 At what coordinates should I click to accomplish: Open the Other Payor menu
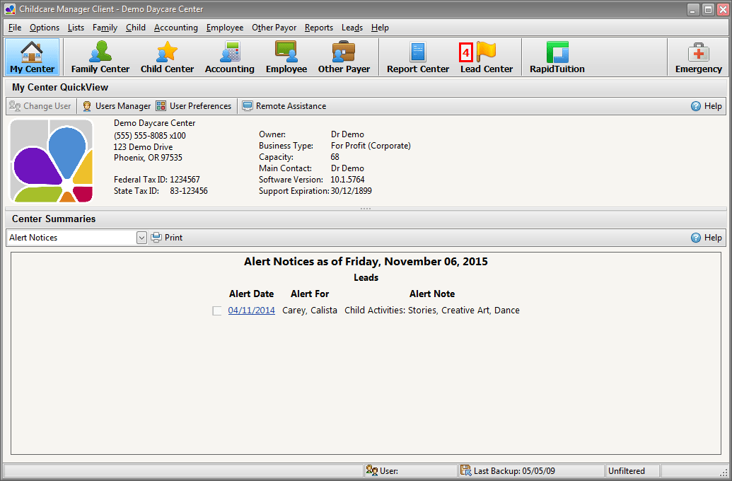[x=274, y=28]
